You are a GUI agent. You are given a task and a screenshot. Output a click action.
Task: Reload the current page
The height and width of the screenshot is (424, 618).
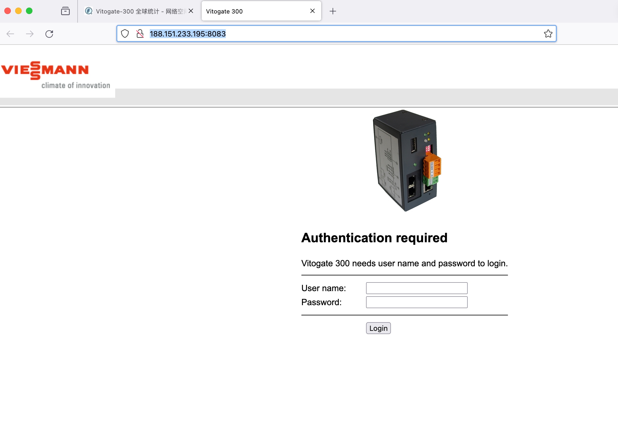pyautogui.click(x=49, y=34)
